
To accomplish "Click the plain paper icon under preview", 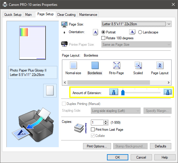I will pyautogui.click(x=50, y=91).
